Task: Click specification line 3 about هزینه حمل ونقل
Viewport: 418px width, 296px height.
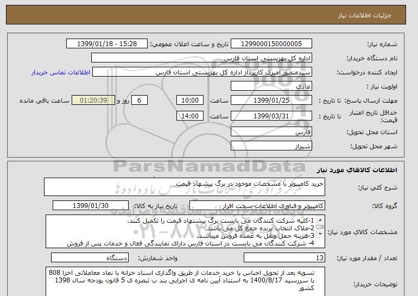Action: point(255,236)
